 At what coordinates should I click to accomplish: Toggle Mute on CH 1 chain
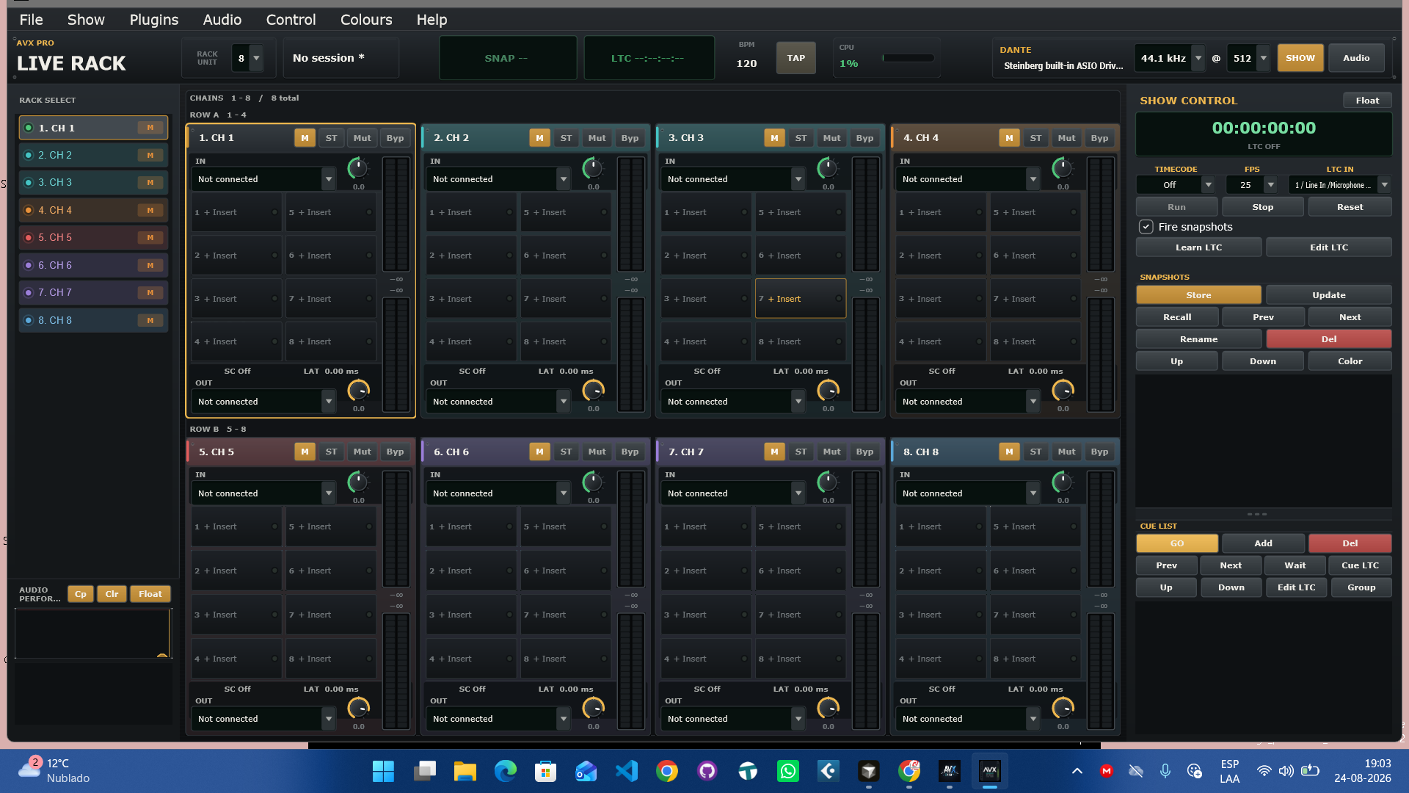[362, 138]
